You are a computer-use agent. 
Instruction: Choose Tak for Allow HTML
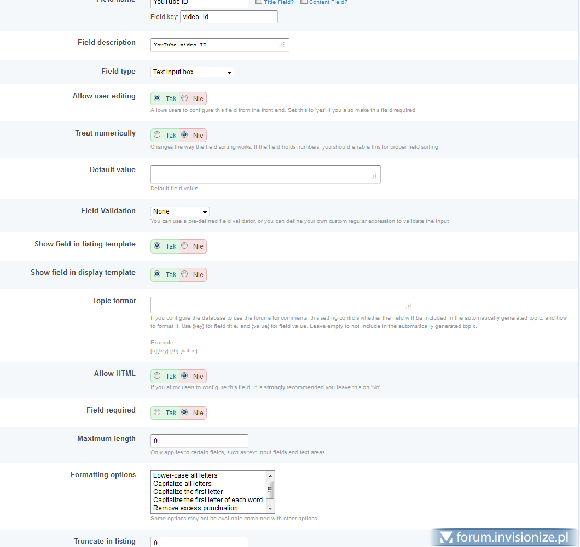158,376
